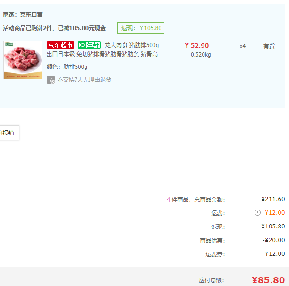Open the 龙大肉食 猪肋排500g product title

point(132,45)
